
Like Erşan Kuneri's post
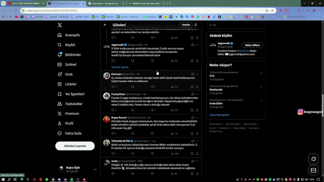click(152, 133)
